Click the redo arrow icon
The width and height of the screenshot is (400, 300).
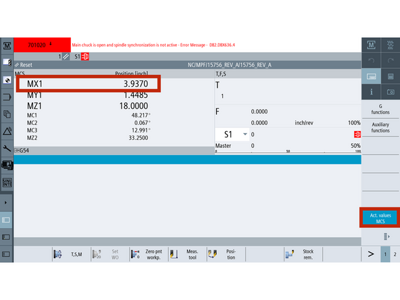coord(391,60)
